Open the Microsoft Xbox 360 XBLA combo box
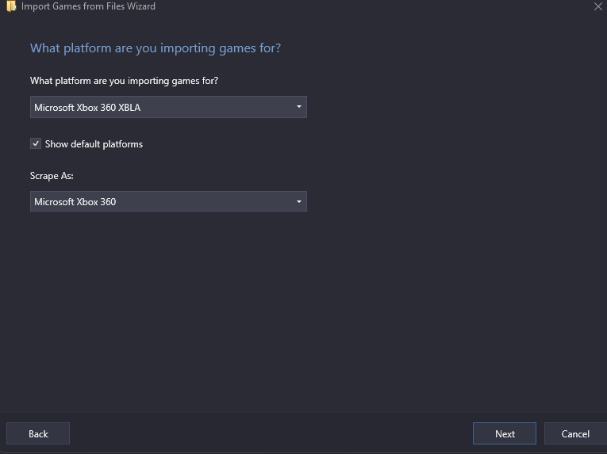The height and width of the screenshot is (454, 607). pos(168,107)
